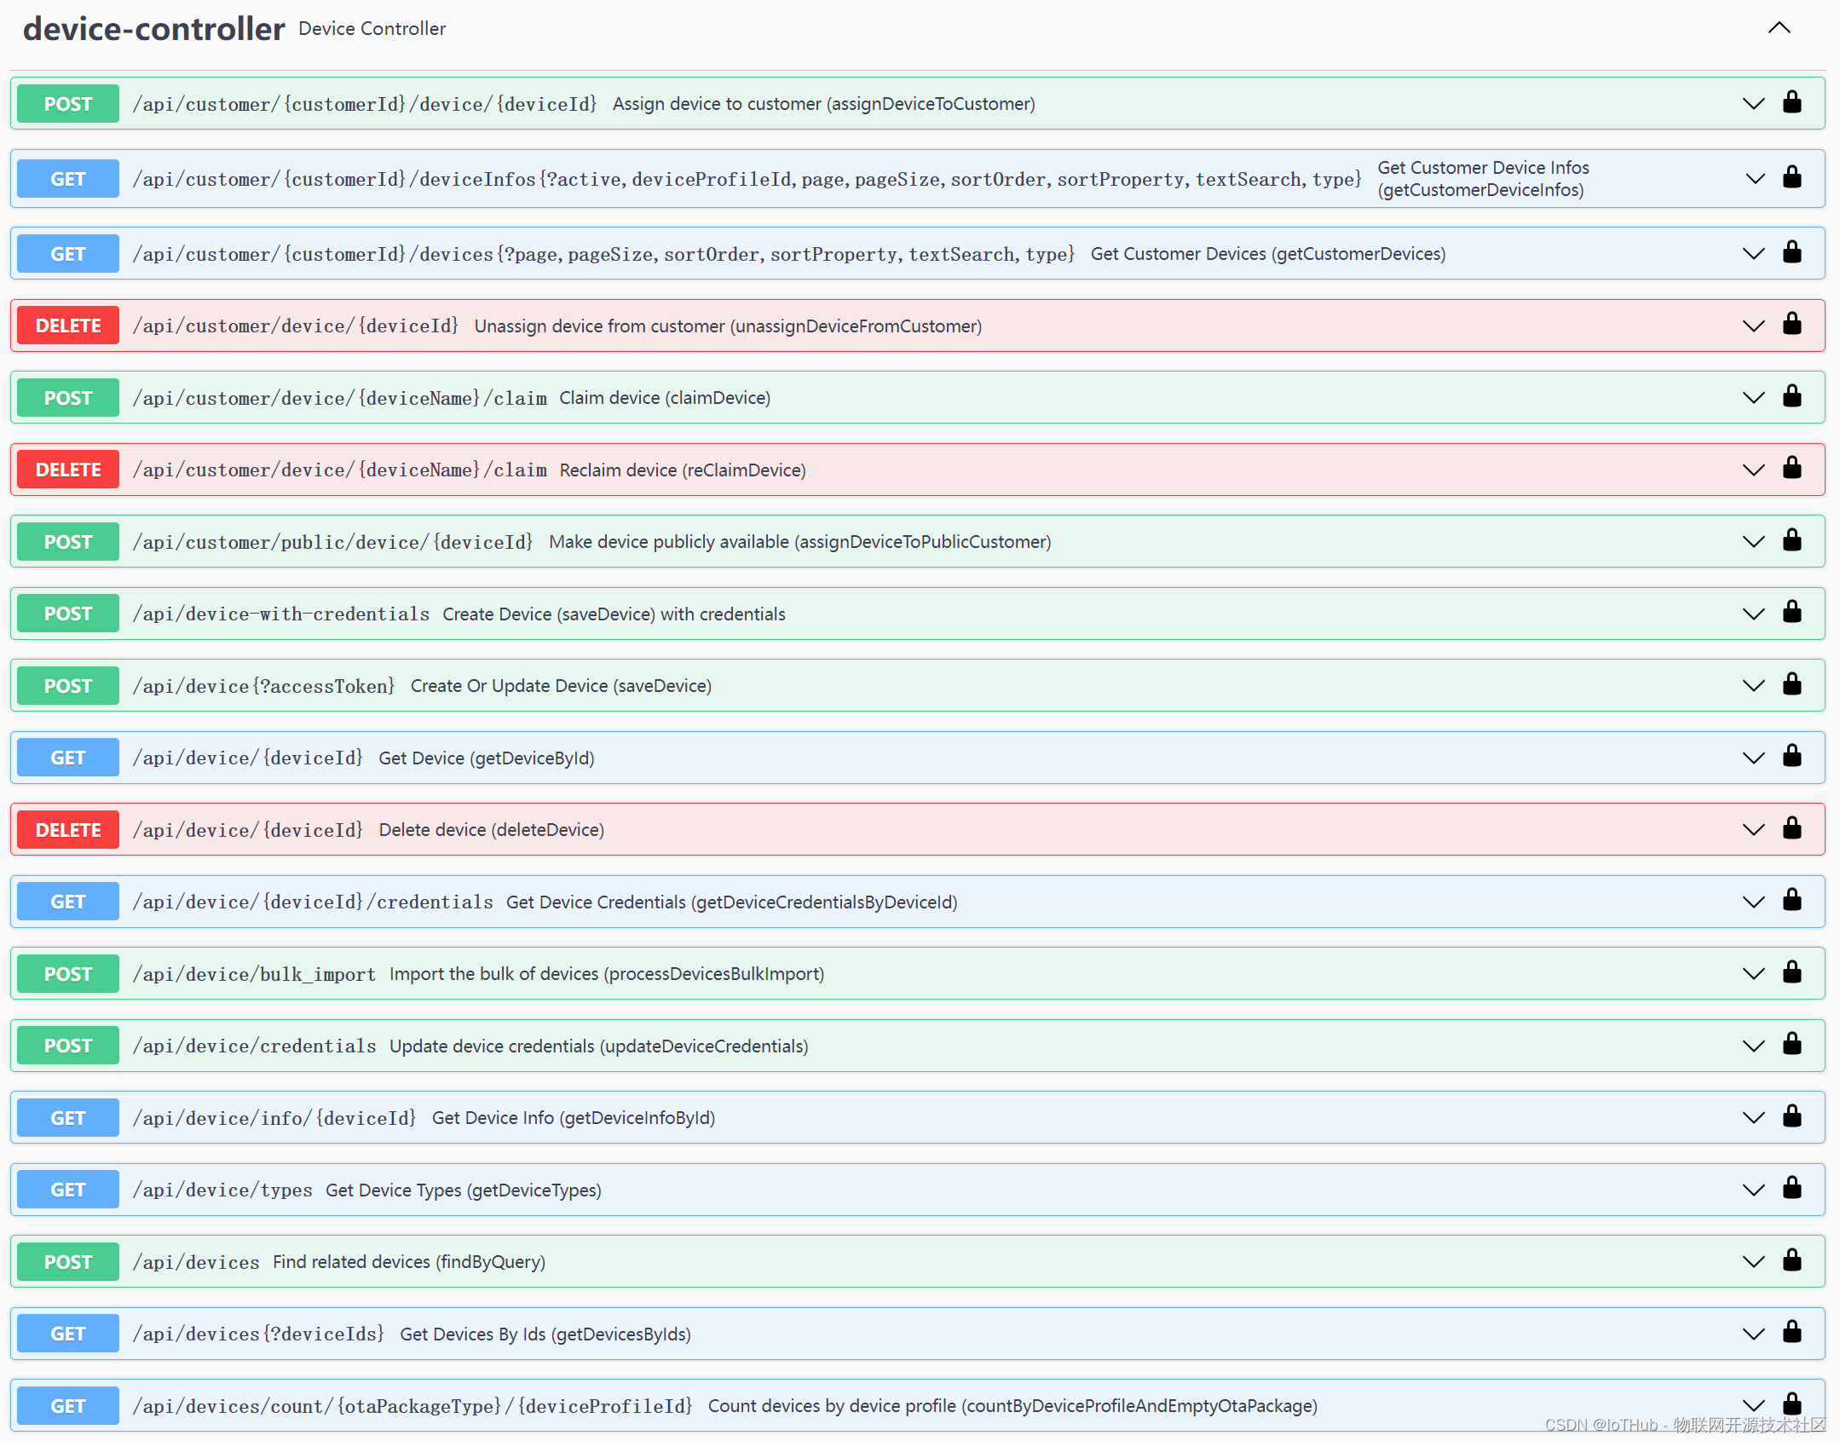Open the assignDeviceToPublicCustomer endpoint path

tap(332, 542)
